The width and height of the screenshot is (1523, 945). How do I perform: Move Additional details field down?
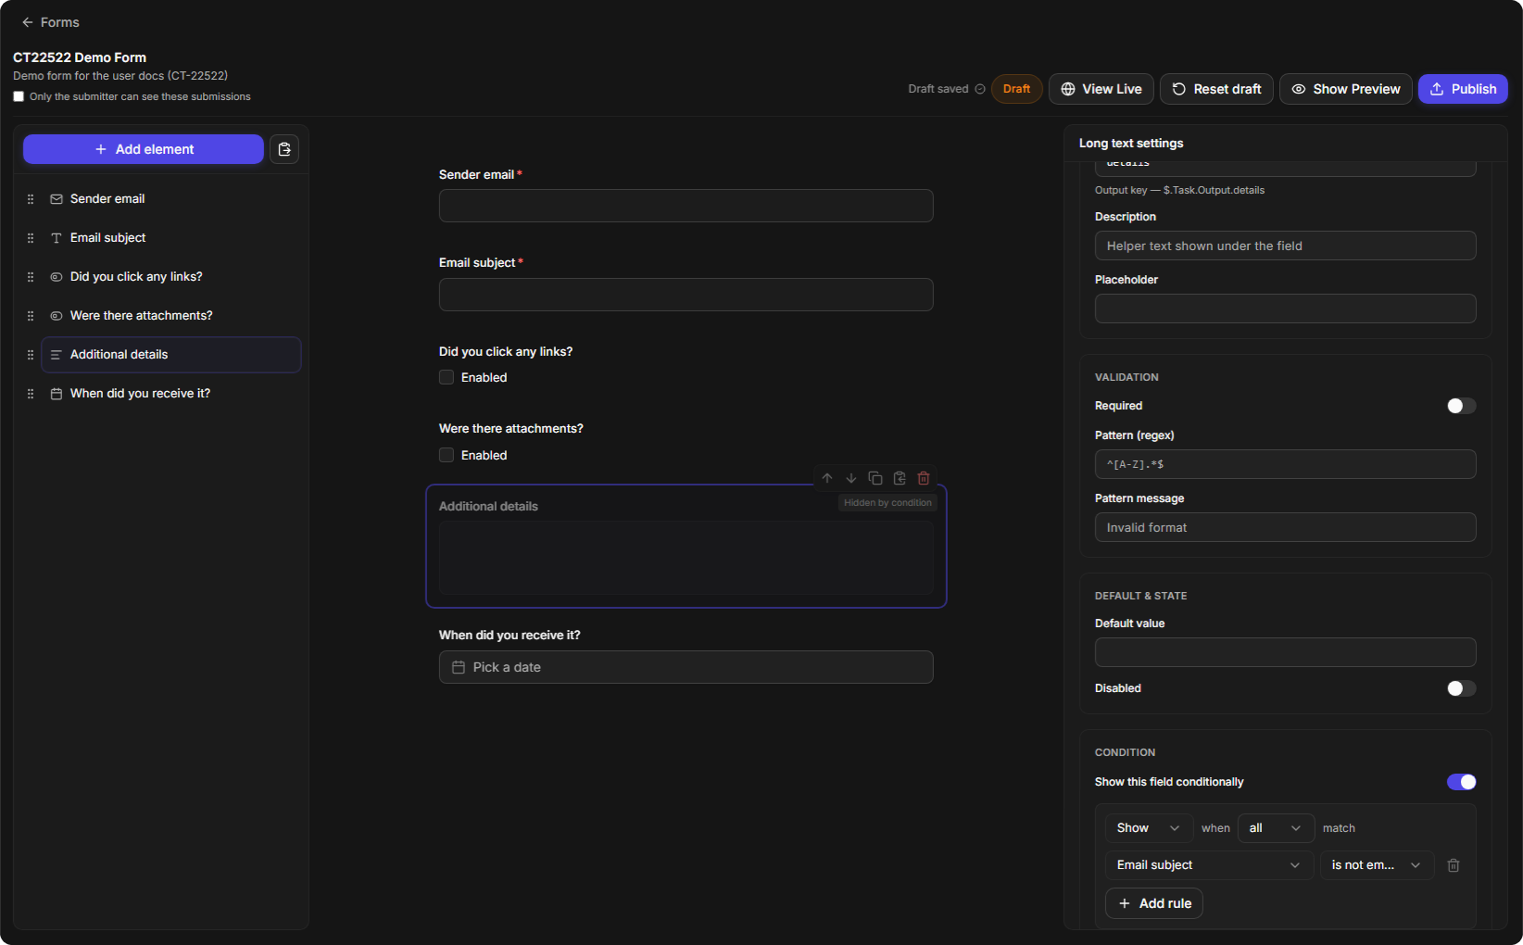(851, 478)
